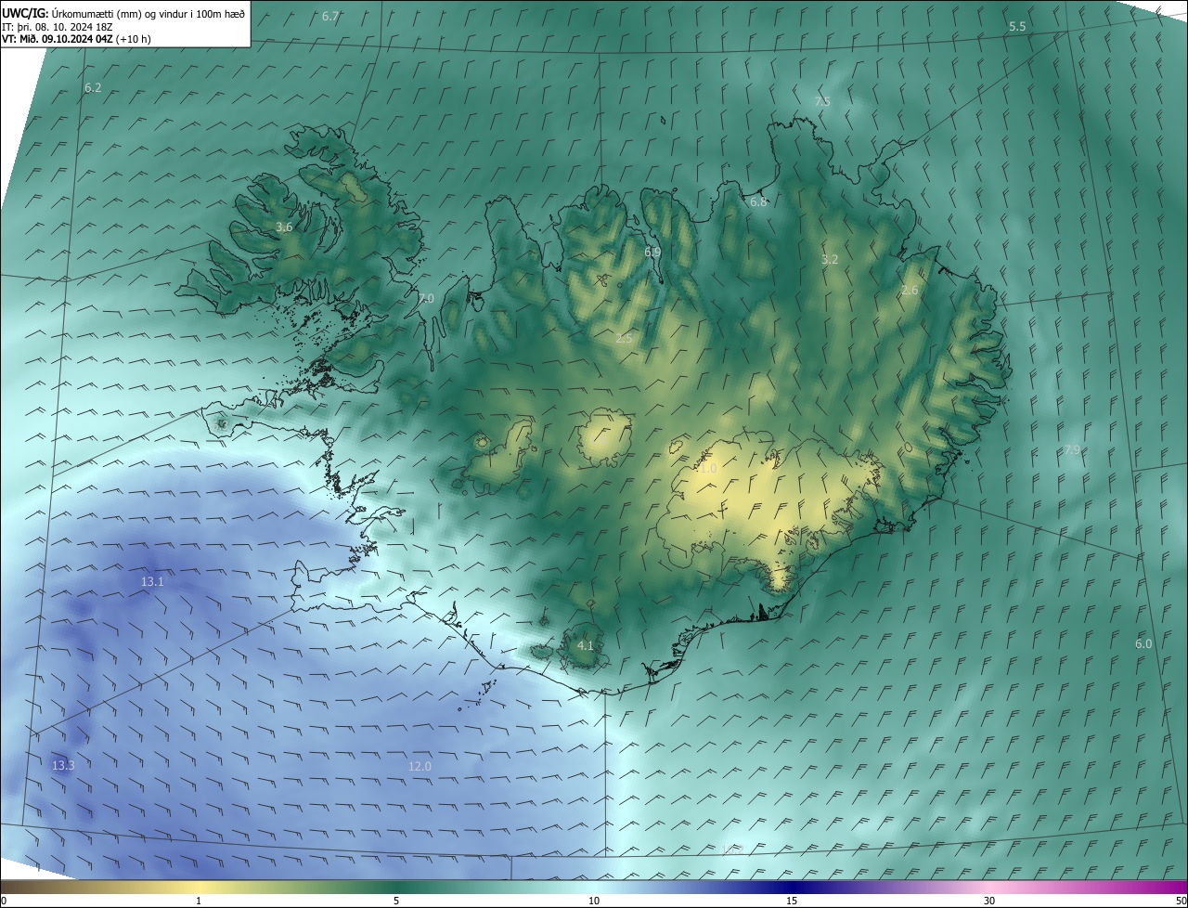1188x908 pixels.
Task: Click the 7.9 value on the map
Action: pyautogui.click(x=1072, y=450)
